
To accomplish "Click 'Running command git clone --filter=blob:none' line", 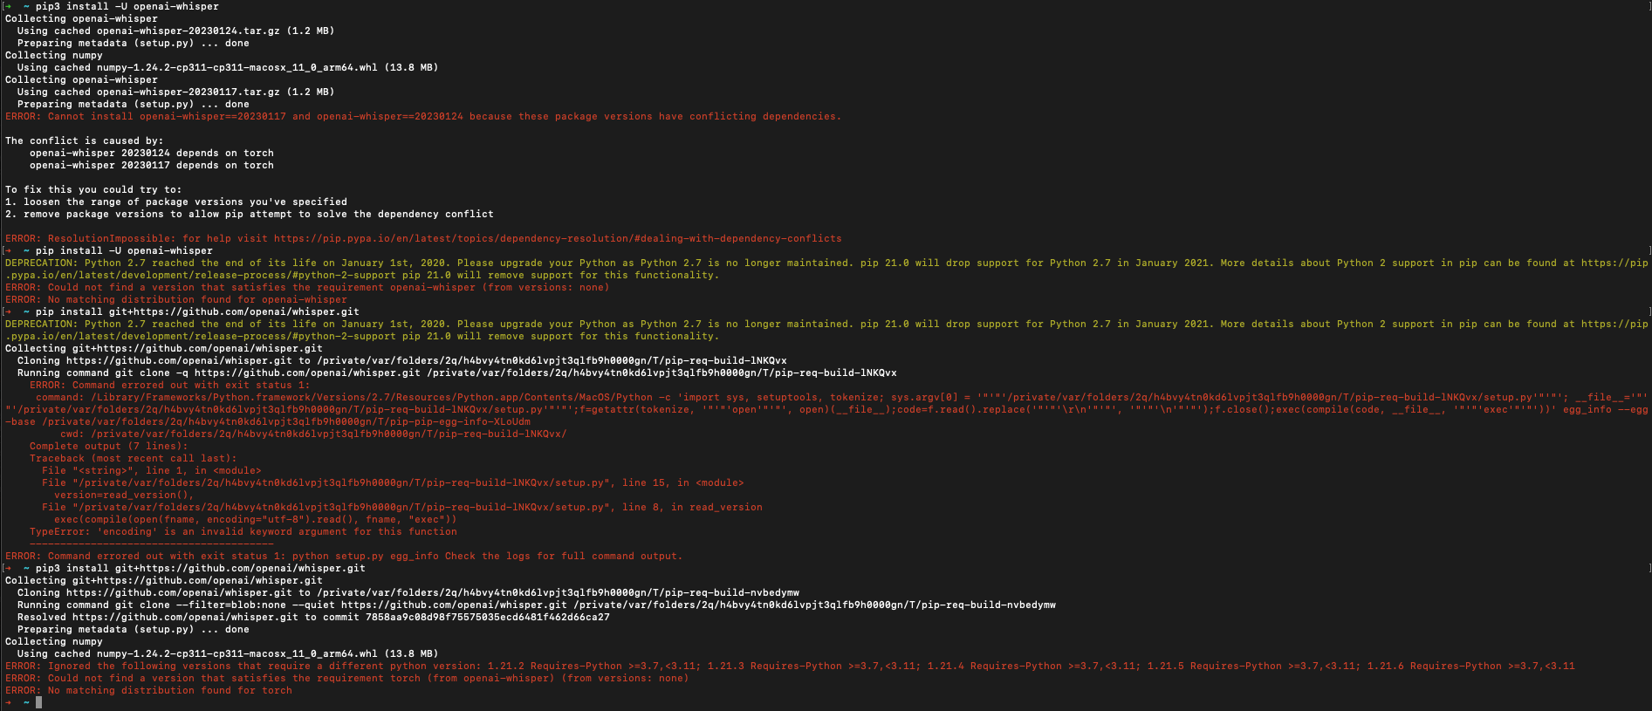I will tap(537, 605).
